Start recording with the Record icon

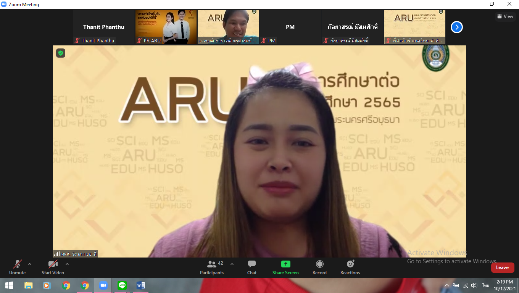coord(319,267)
